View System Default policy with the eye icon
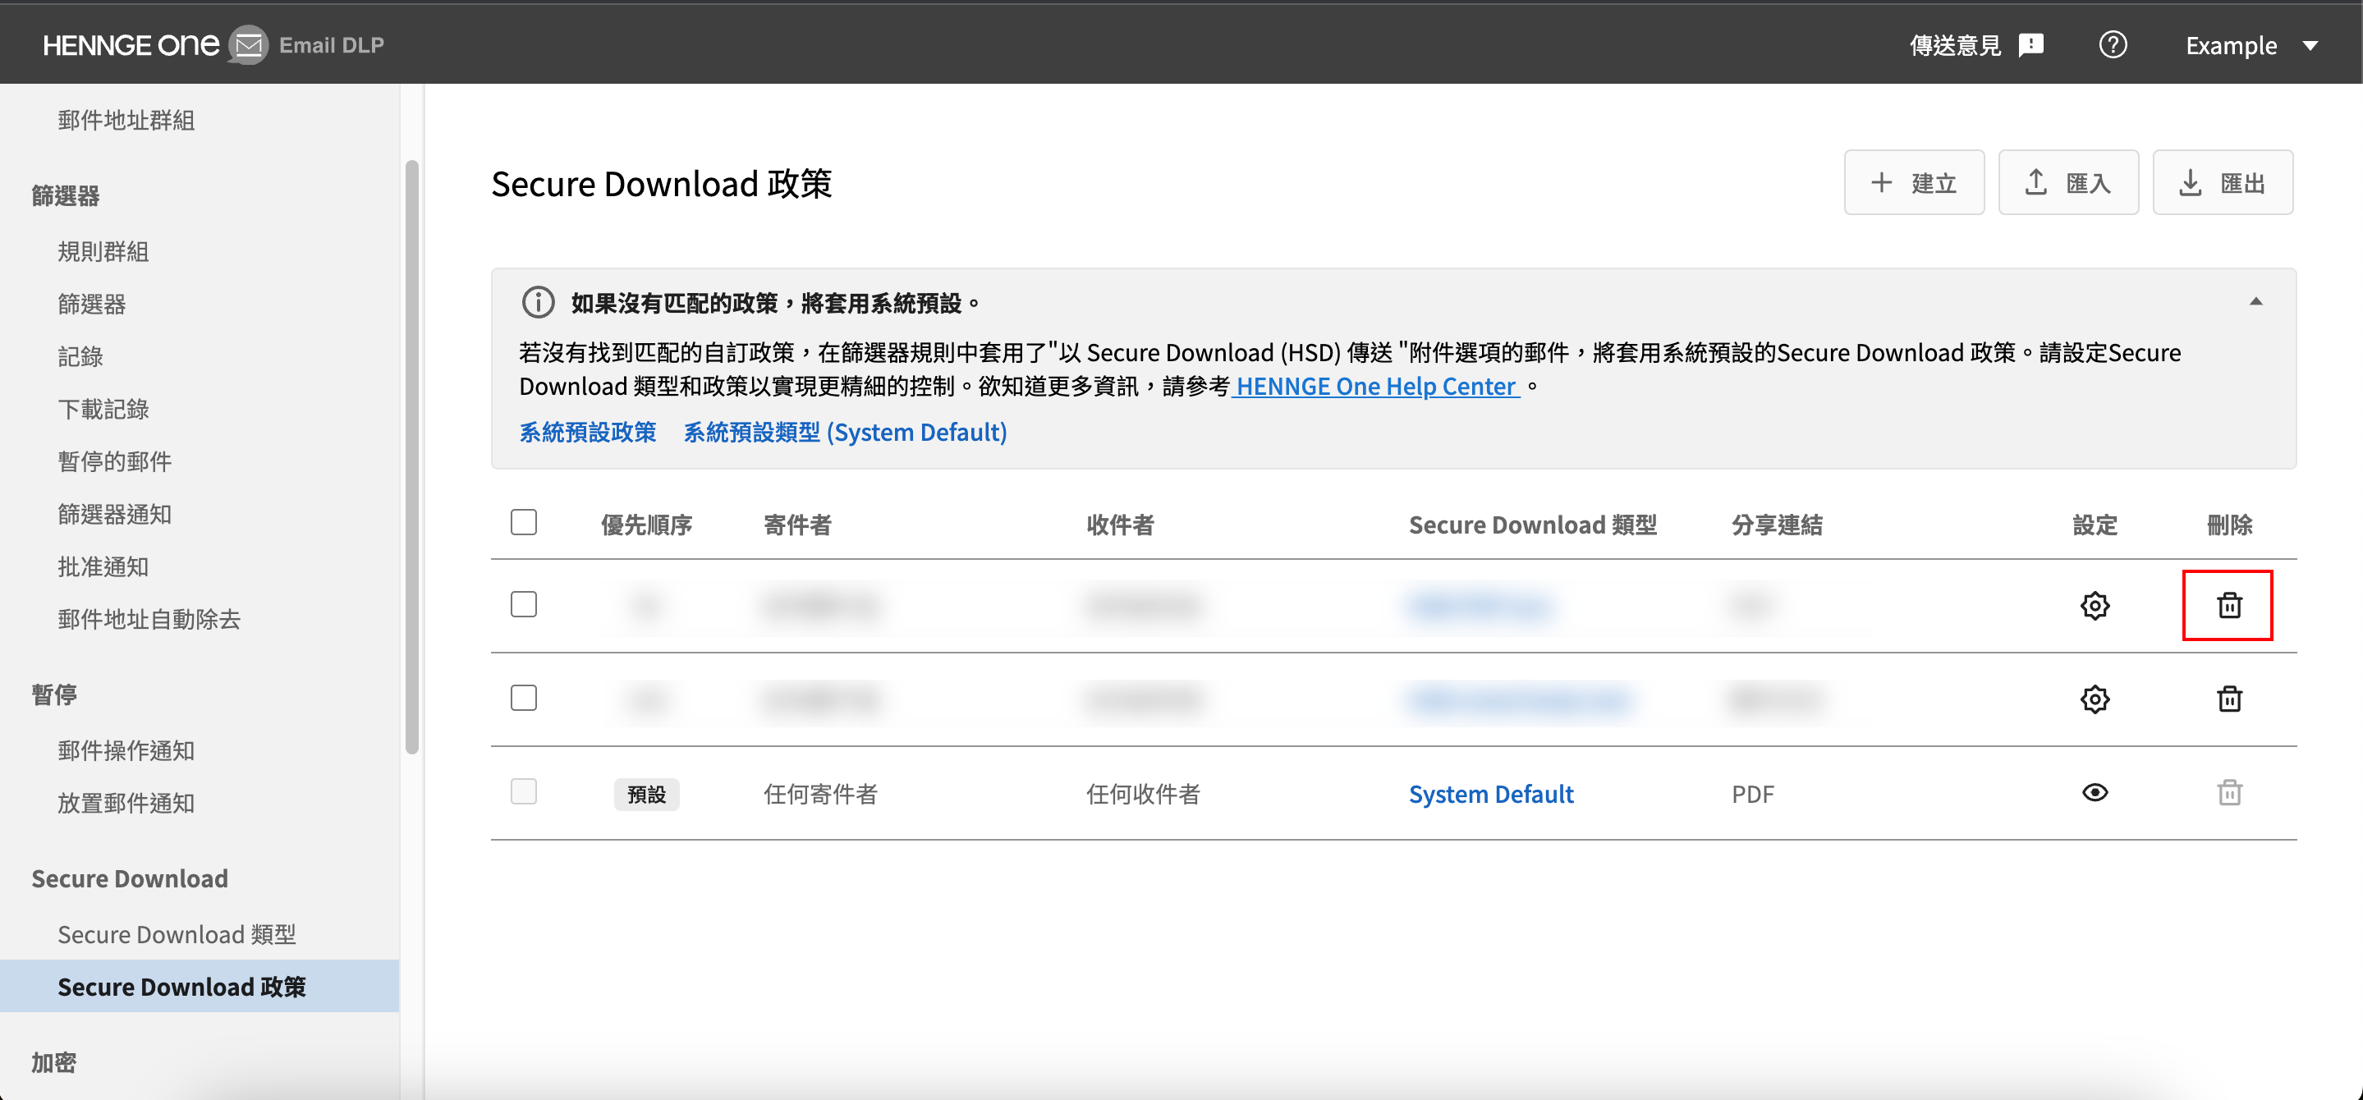The width and height of the screenshot is (2363, 1100). pos(2095,793)
